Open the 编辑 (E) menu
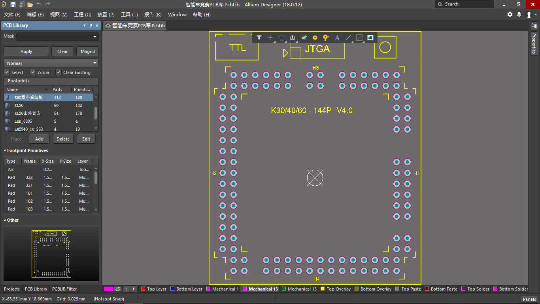Viewport: 540px width, 304px height. coord(35,15)
